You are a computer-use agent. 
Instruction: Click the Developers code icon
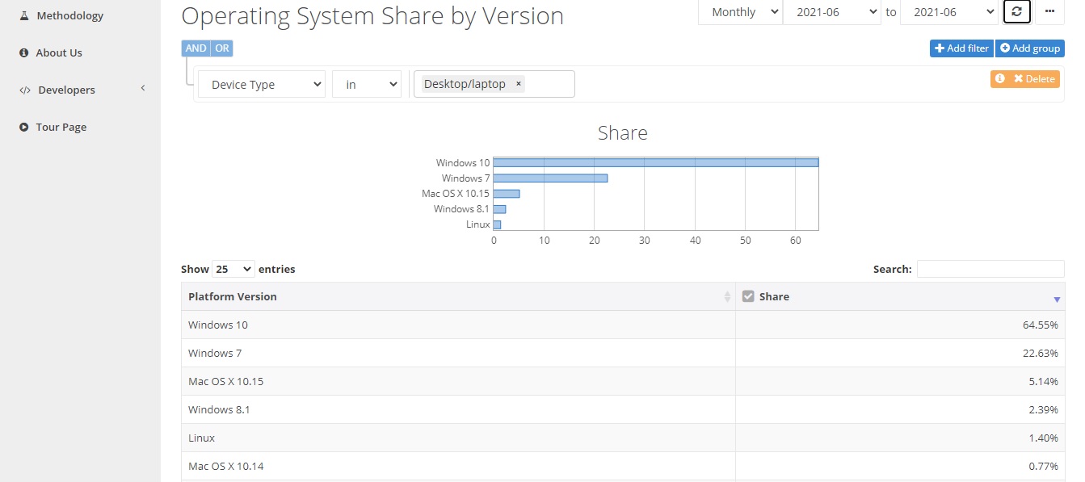pos(24,90)
